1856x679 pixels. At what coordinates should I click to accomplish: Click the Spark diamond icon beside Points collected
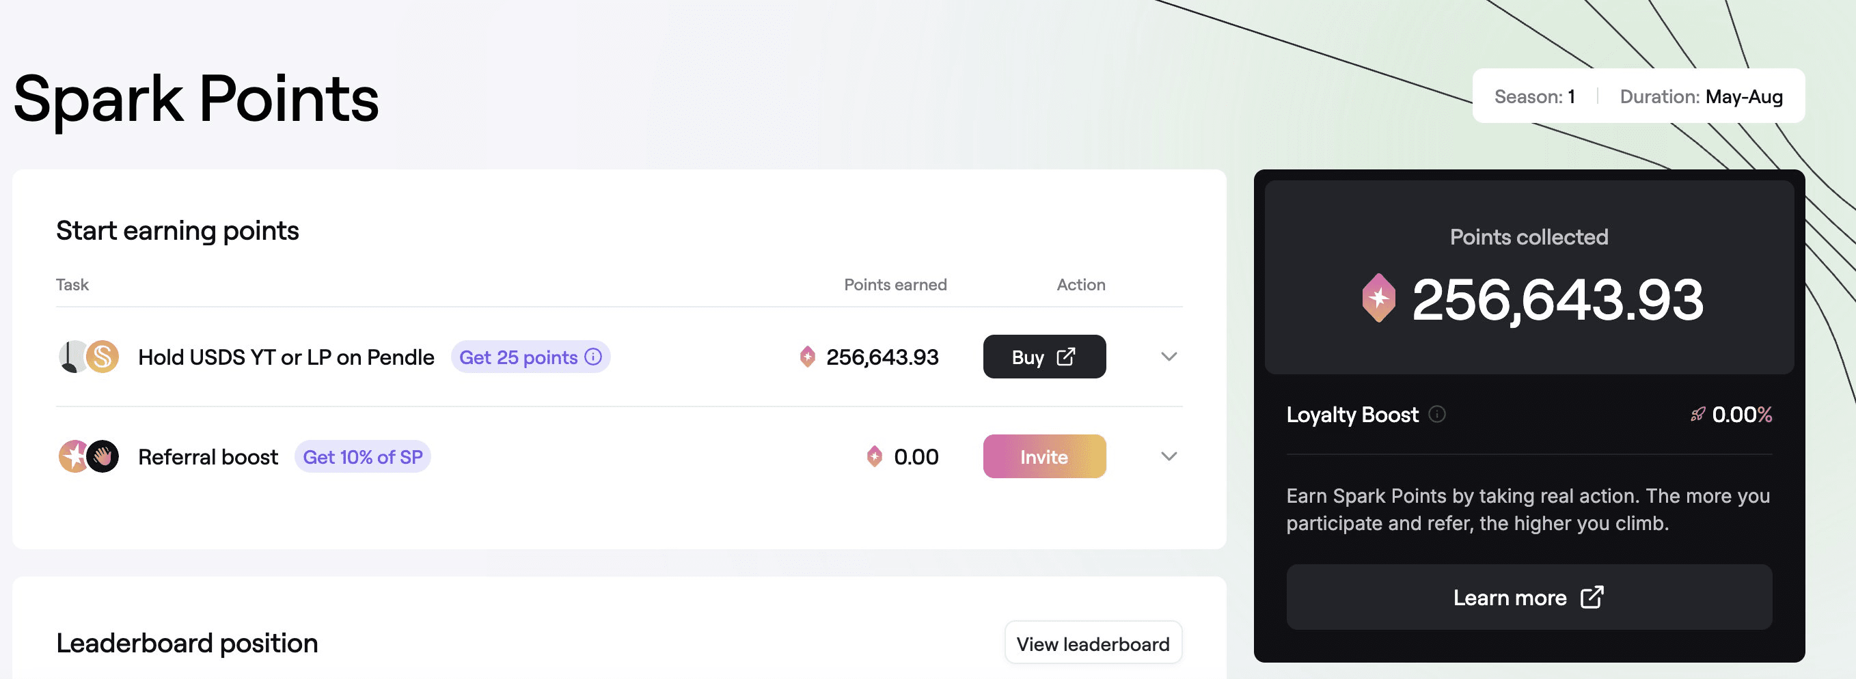tap(1378, 298)
